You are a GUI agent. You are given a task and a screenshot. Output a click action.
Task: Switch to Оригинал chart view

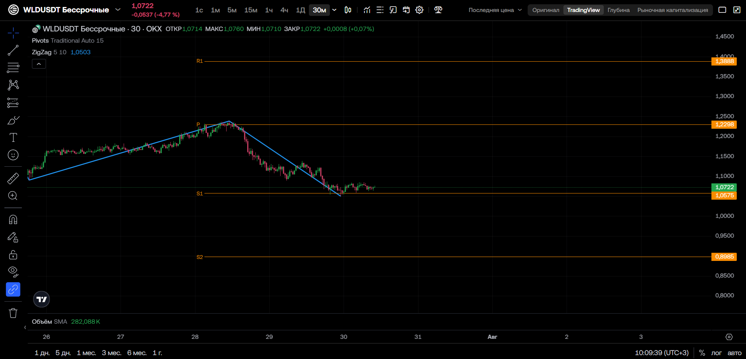546,10
